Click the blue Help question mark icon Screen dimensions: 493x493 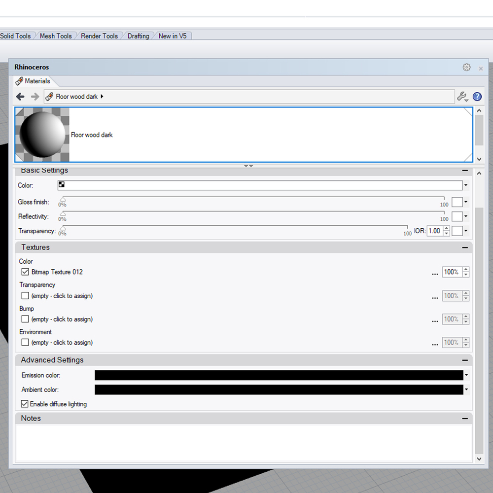click(x=477, y=97)
